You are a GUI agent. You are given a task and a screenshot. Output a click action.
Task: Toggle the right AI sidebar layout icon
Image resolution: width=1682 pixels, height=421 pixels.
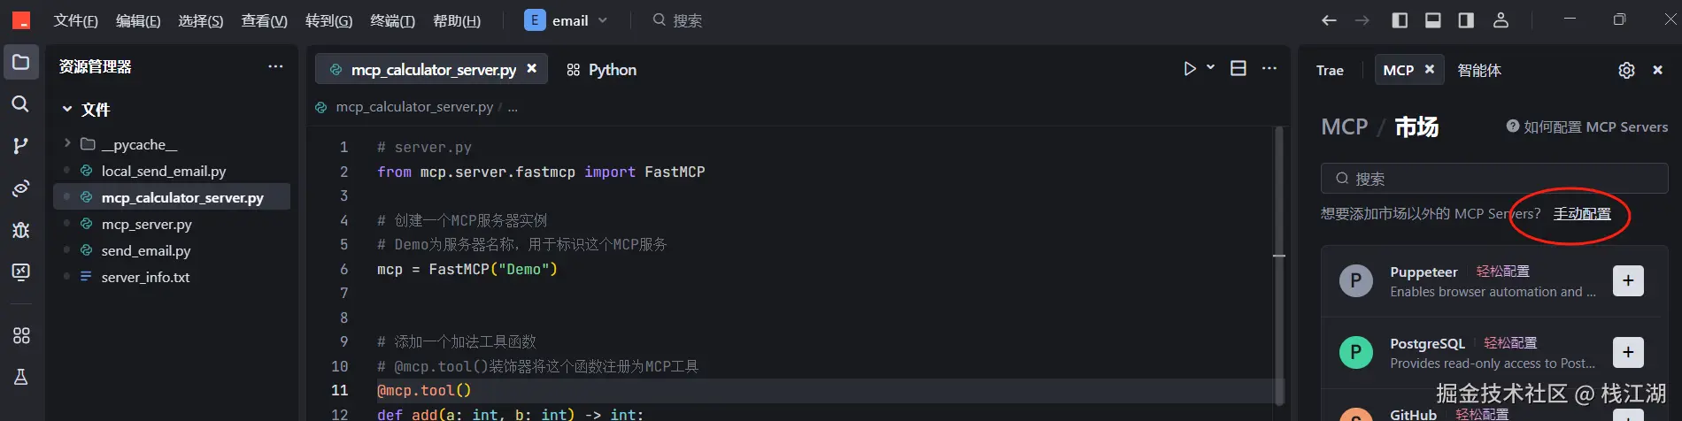tap(1466, 20)
